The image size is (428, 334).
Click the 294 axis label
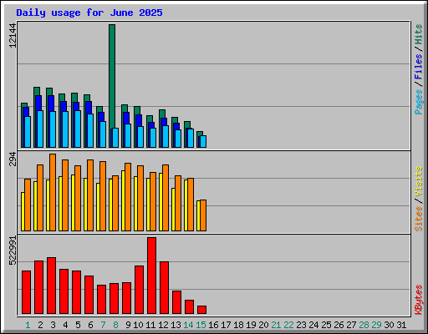(x=13, y=159)
